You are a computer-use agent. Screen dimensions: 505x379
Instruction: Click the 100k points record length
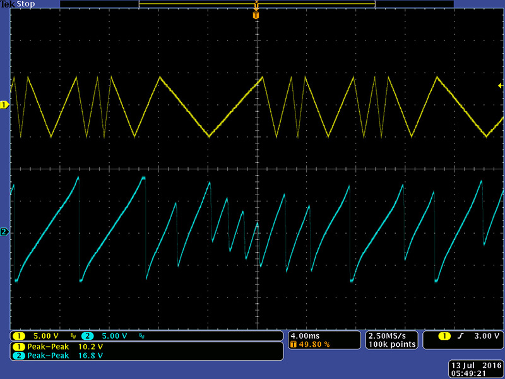coord(391,344)
